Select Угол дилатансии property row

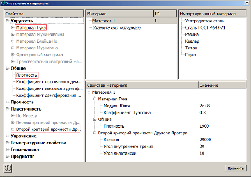click(120, 153)
